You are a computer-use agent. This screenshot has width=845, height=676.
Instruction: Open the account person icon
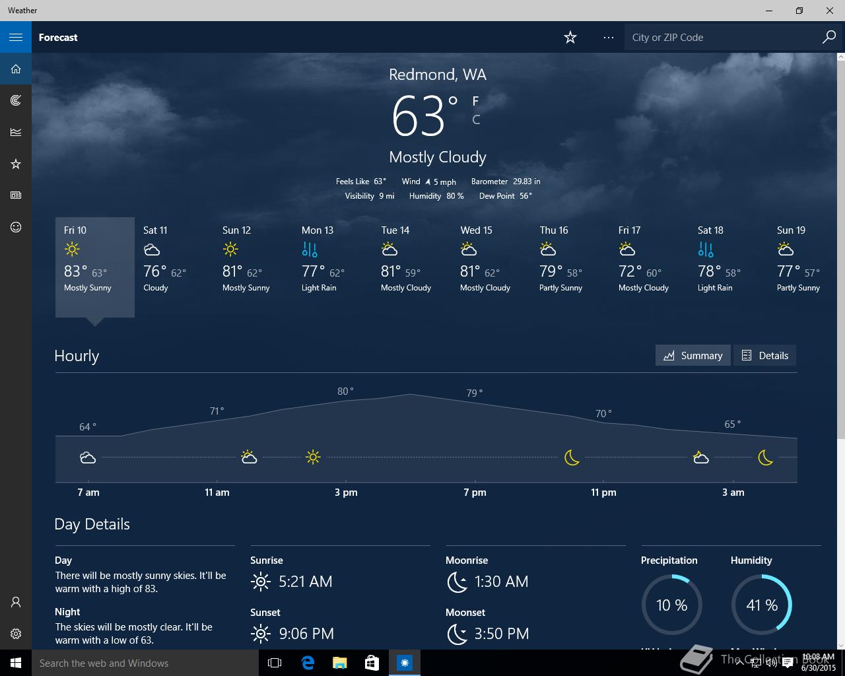16,602
